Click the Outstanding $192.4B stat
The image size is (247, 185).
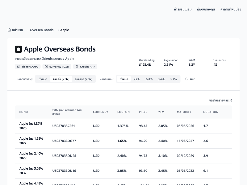click(147, 63)
